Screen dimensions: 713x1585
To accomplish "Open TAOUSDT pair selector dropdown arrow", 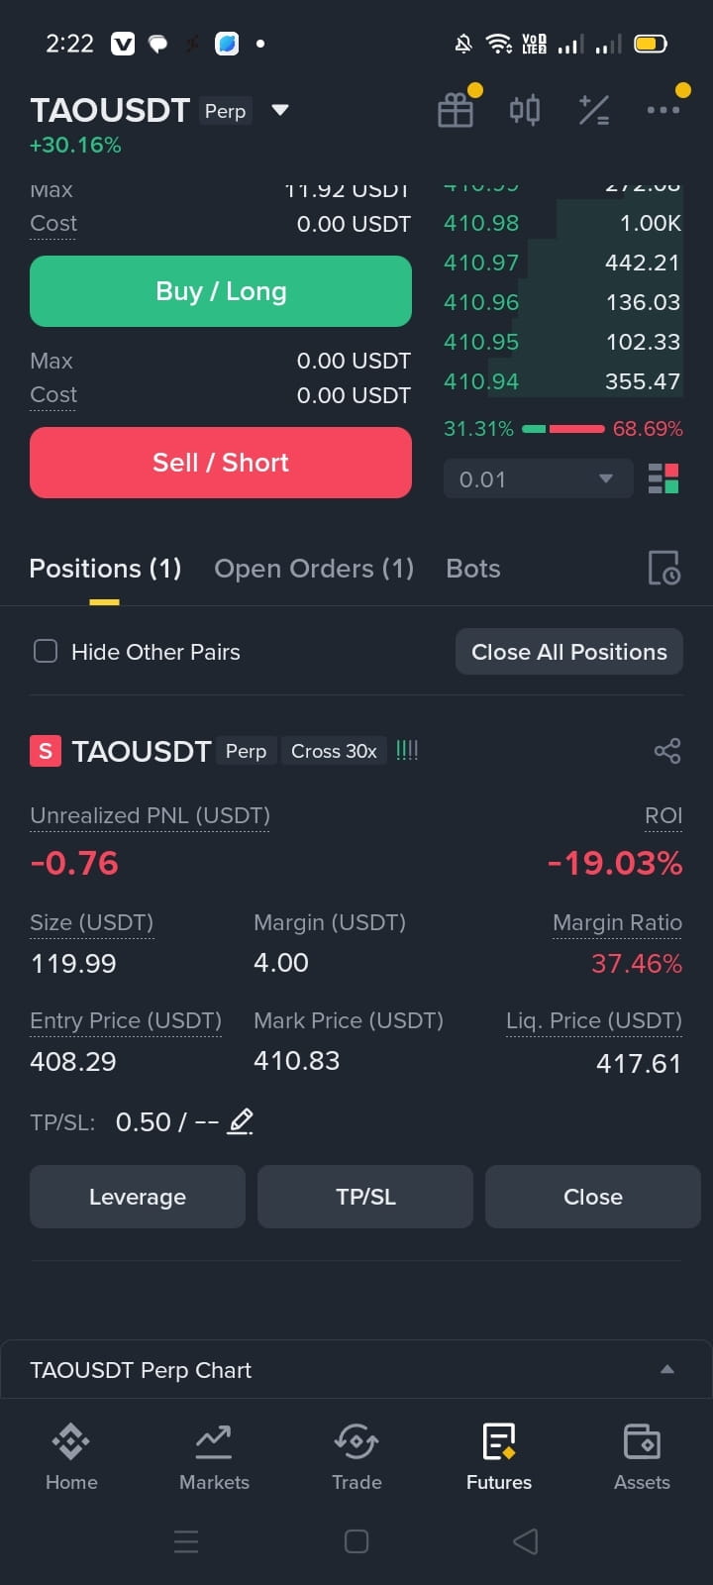I will pos(280,110).
